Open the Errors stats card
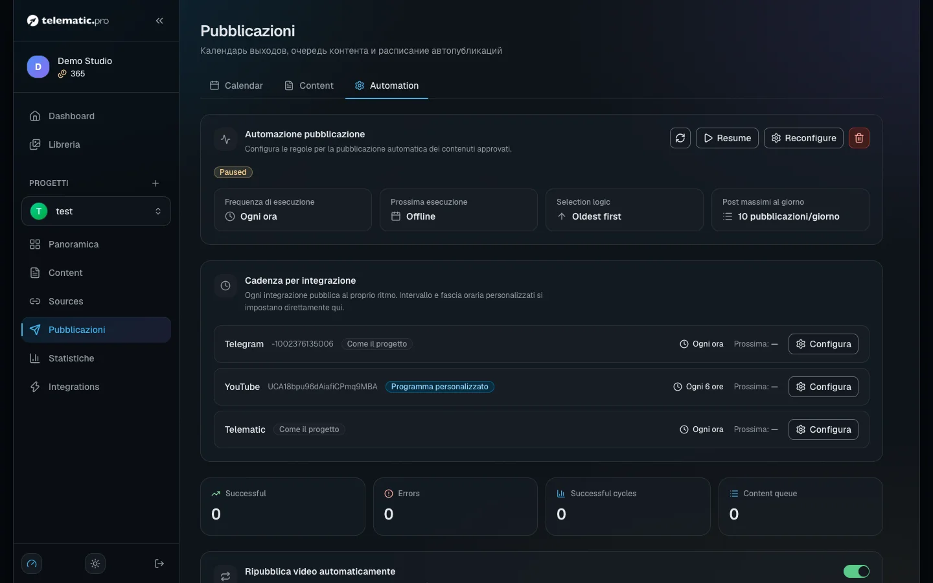Screen dimensions: 933x583 455,507
